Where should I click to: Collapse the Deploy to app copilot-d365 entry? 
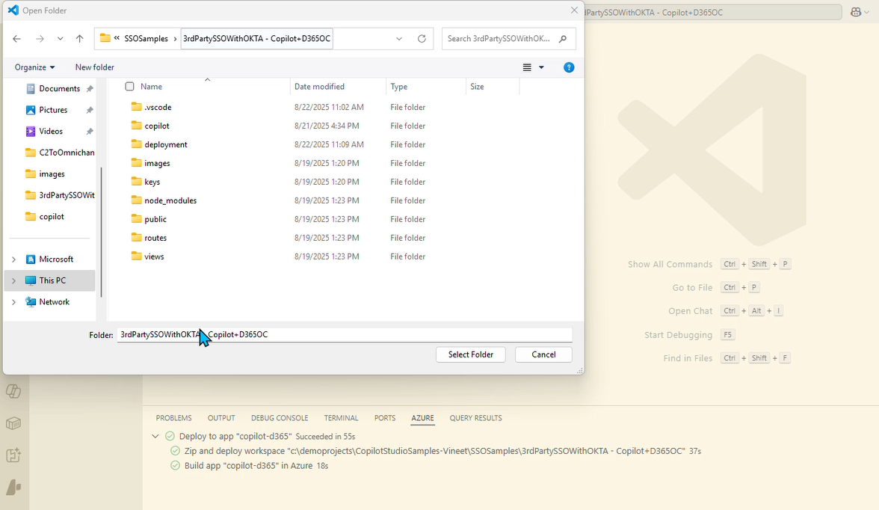155,436
